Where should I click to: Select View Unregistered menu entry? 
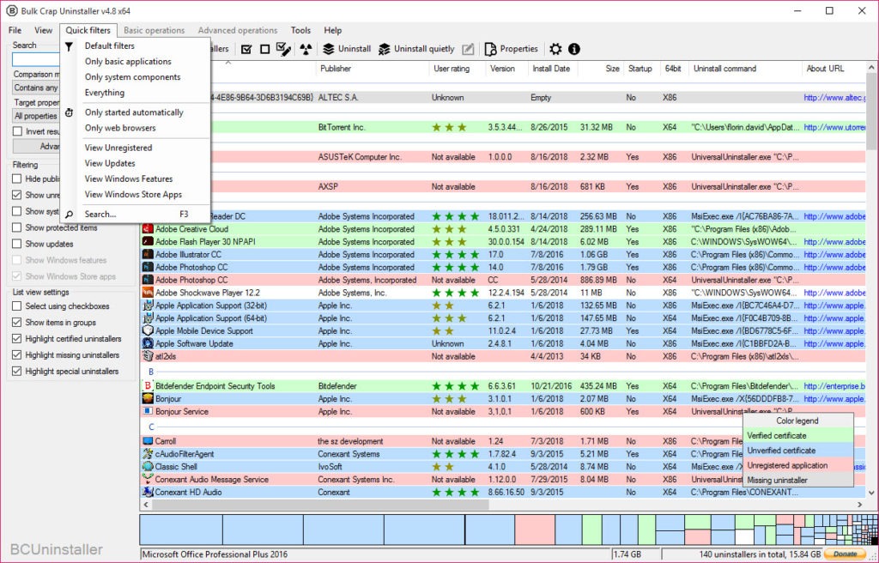(135, 148)
